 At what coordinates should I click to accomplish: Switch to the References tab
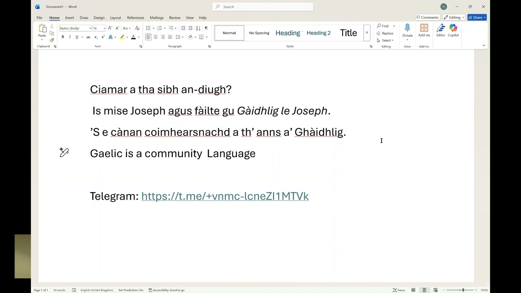click(136, 17)
